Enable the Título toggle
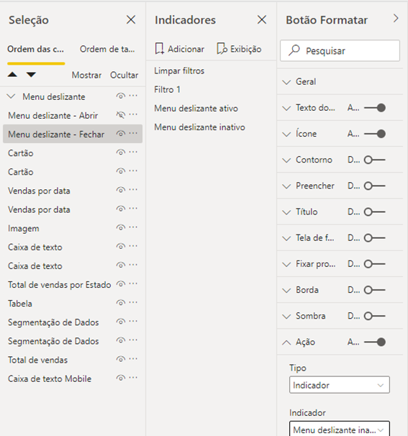This screenshot has width=408, height=436. tap(375, 212)
